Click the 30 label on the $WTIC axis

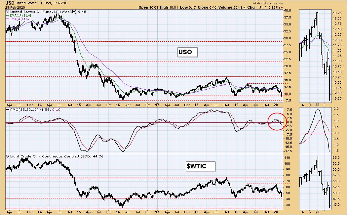point(287,205)
